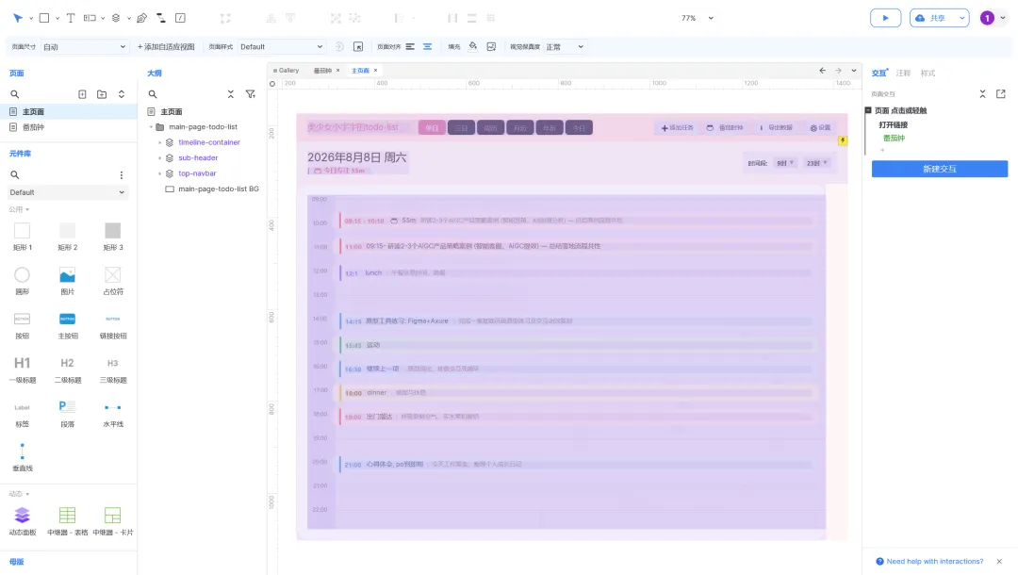Click the back navigation arrow above canvas
This screenshot has height=575, width=1018.
tap(823, 71)
